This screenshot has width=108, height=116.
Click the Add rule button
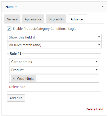click(x=16, y=98)
